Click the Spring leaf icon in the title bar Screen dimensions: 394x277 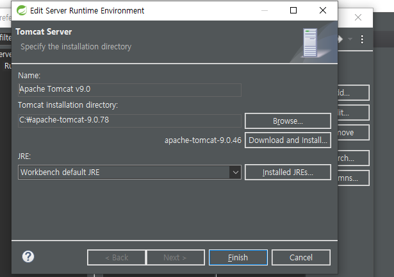[22, 10]
